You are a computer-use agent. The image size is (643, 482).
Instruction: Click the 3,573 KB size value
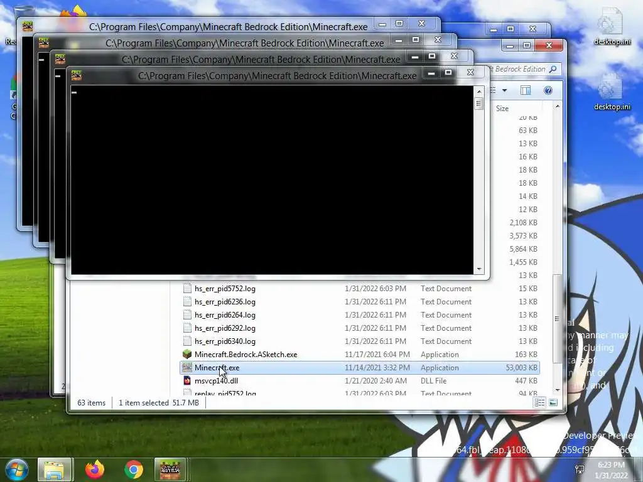point(523,236)
